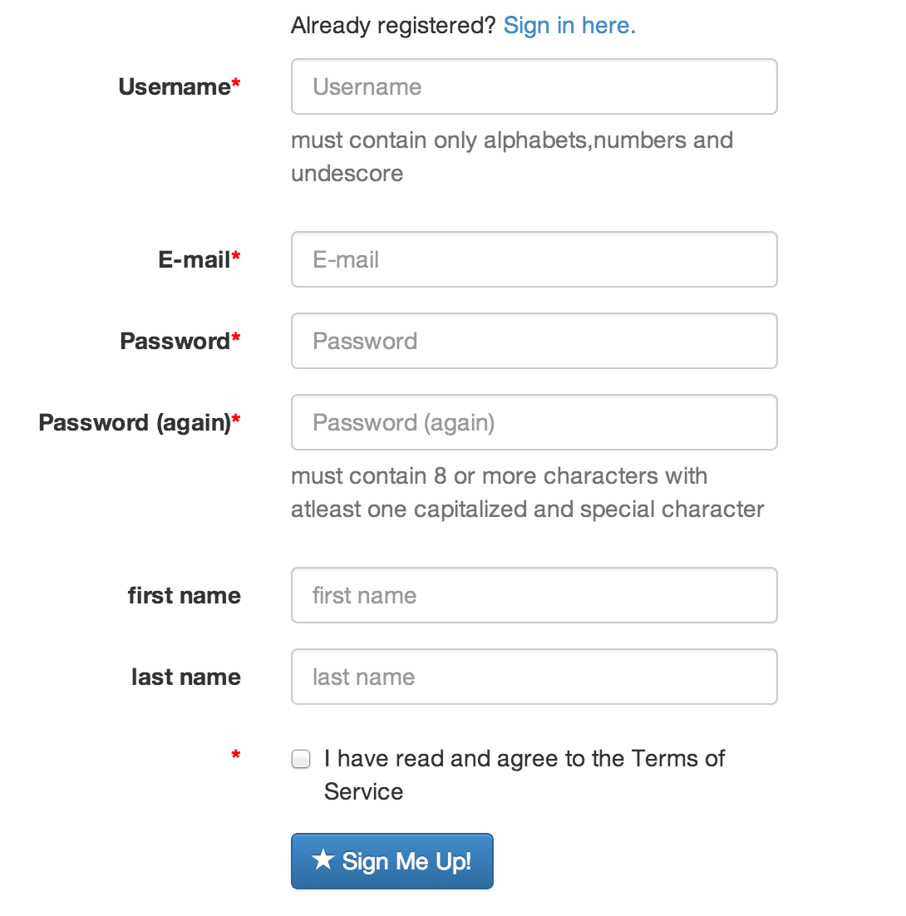This screenshot has width=906, height=916.
Task: Click the star icon on Sign Me Up
Action: [323, 860]
